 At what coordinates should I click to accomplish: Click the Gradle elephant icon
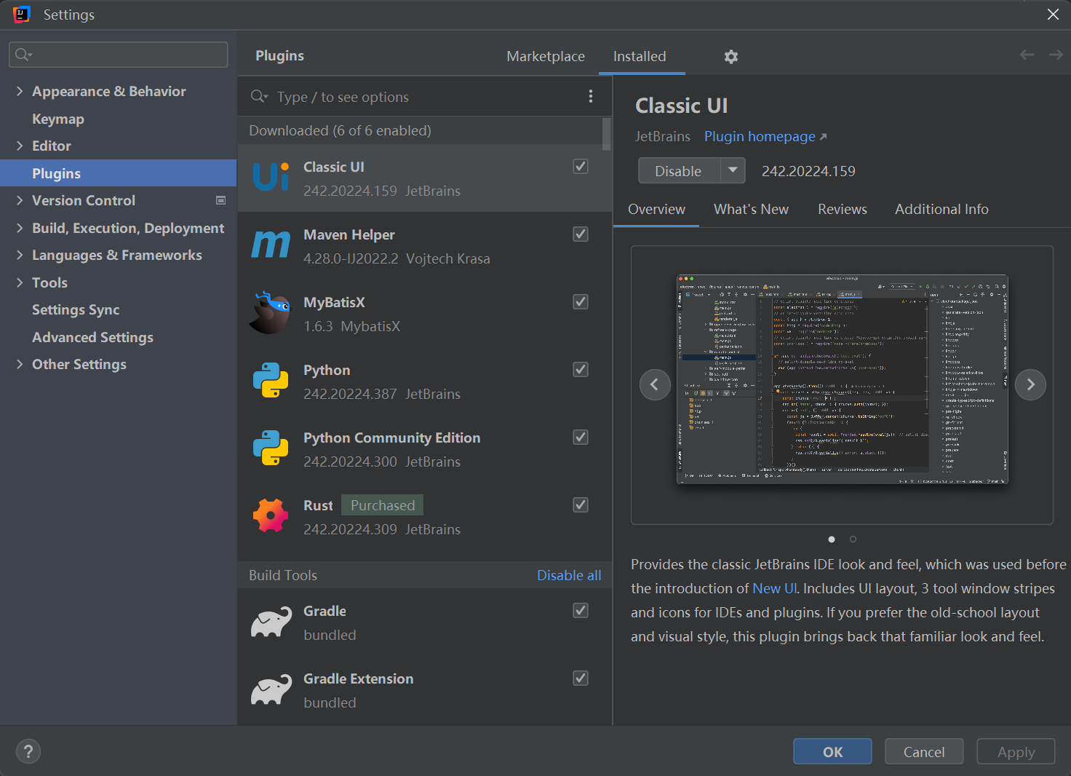[x=270, y=621]
